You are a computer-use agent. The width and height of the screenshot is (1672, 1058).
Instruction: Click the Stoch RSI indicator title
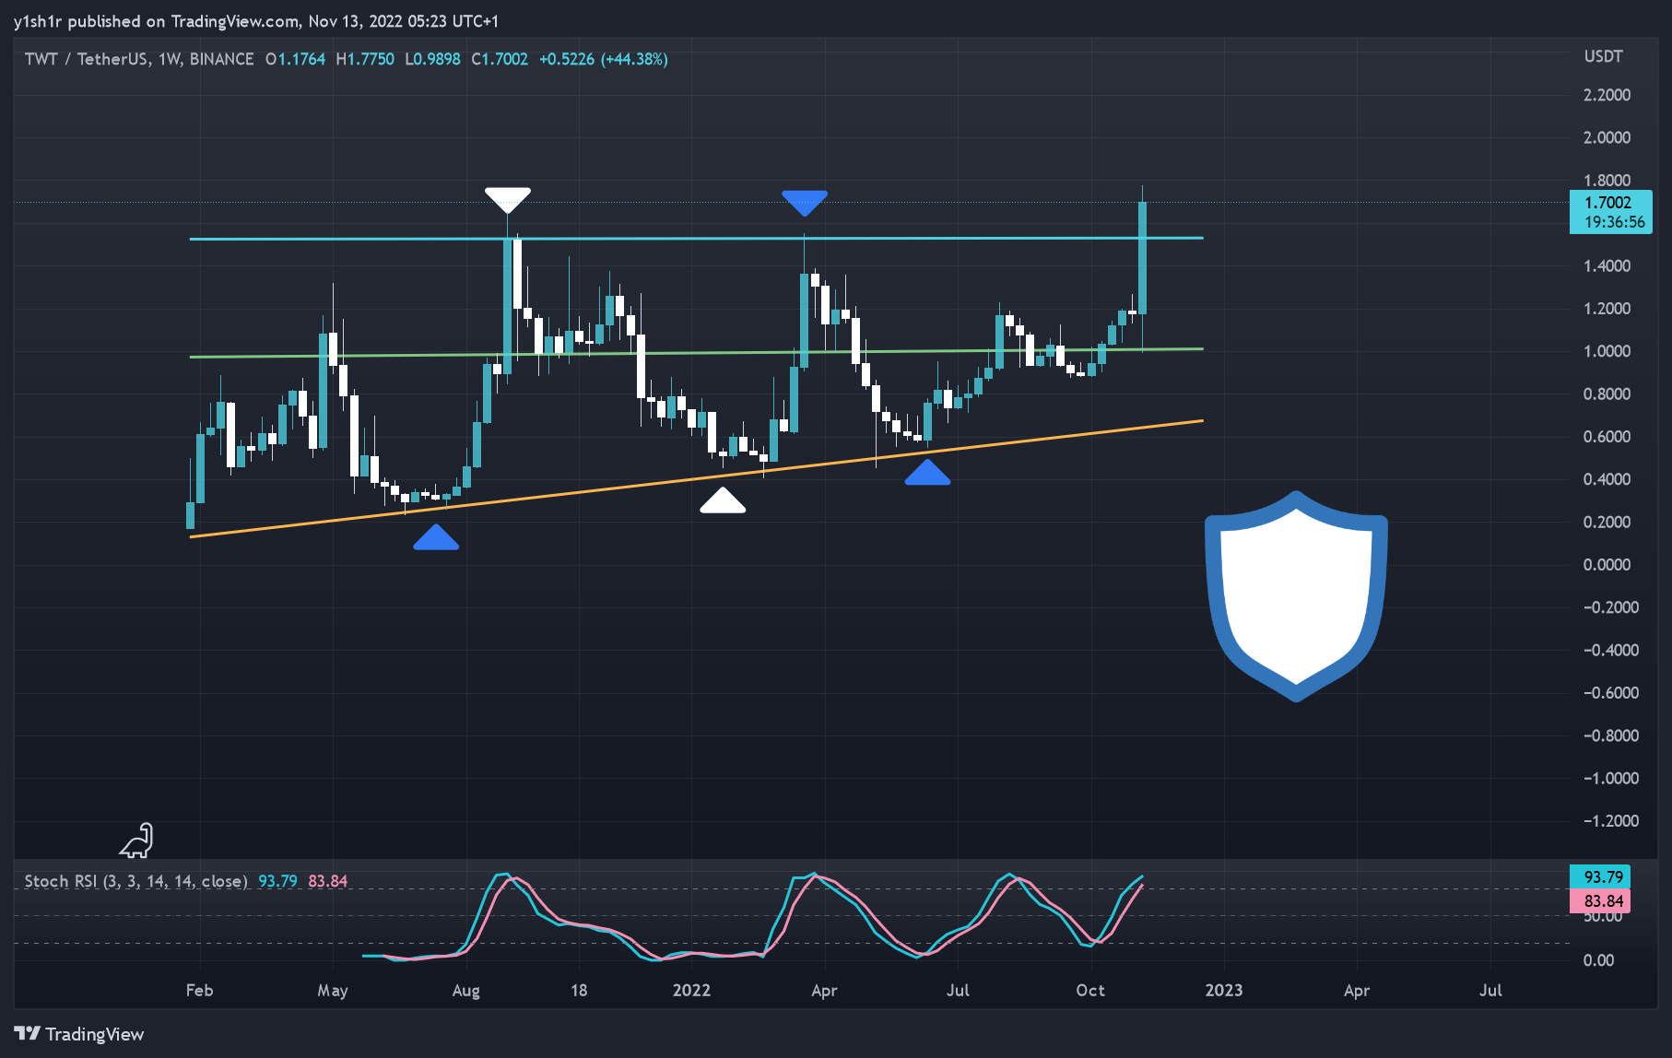tap(135, 881)
